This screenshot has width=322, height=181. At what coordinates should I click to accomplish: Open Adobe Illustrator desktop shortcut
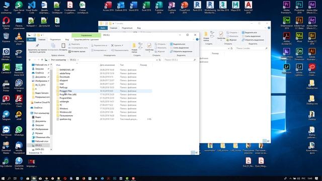312,54
